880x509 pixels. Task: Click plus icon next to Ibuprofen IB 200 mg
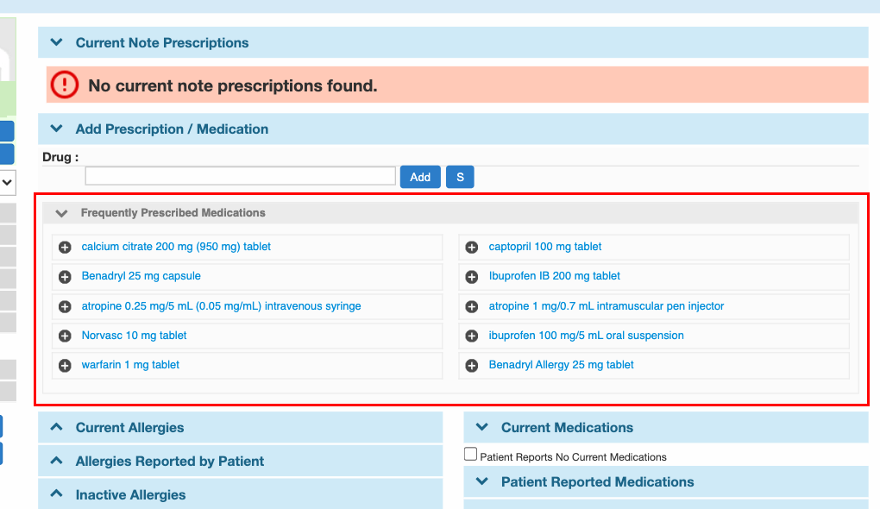click(472, 277)
